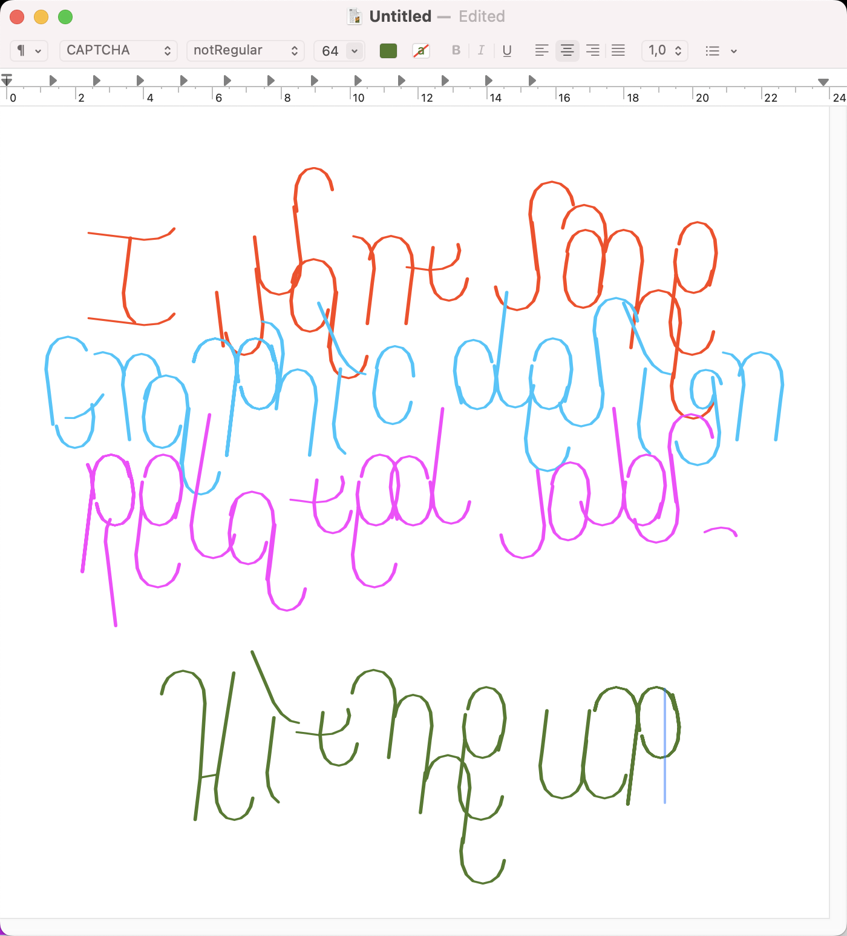Click the right margin marker on ruler
This screenshot has height=936, width=847.
click(823, 82)
